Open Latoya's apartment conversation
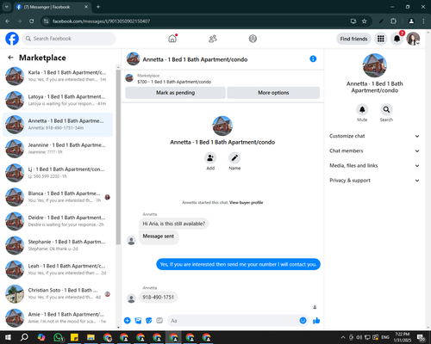The image size is (431, 344). point(58,101)
